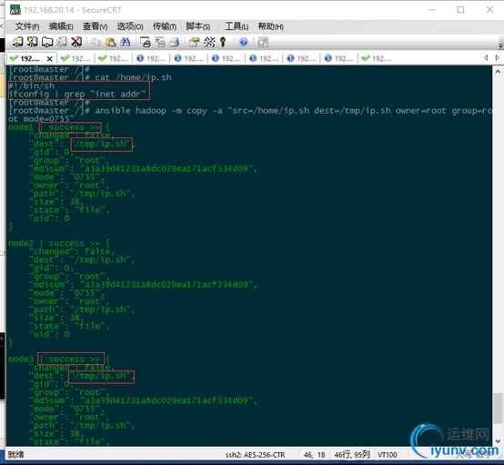The image size is (504, 465).
Task: Click the SecureCRT title bar app icon
Action: pos(15,10)
